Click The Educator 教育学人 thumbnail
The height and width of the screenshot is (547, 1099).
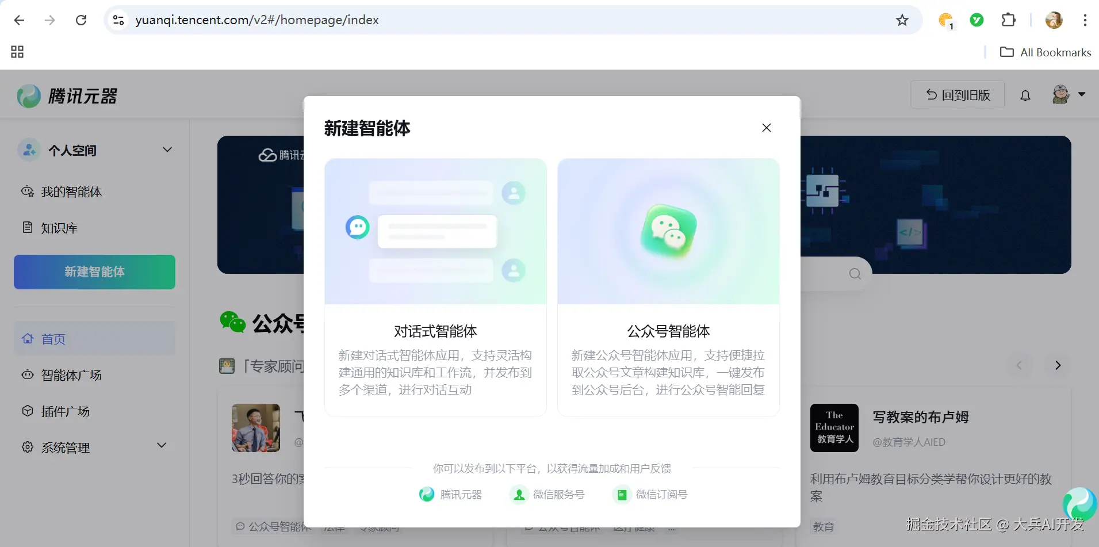[x=834, y=428]
